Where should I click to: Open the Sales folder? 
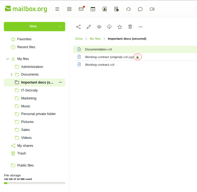(x=25, y=130)
